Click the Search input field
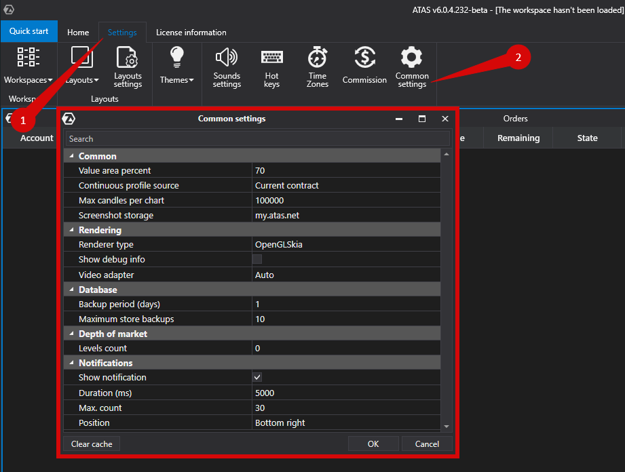 point(257,138)
